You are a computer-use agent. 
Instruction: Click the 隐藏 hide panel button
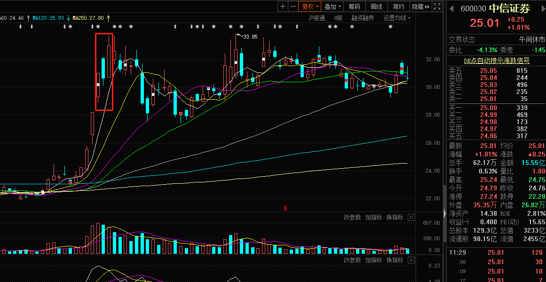point(420,7)
